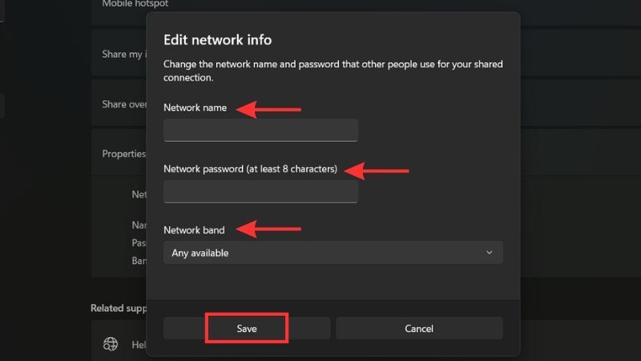Image resolution: width=641 pixels, height=361 pixels.
Task: Click into the Network password field
Action: pyautogui.click(x=260, y=192)
